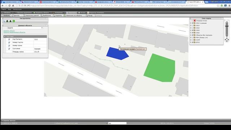The height and width of the screenshot is (130, 231).
Task: Click the green square tool in tools panel
Action: coord(14,21)
